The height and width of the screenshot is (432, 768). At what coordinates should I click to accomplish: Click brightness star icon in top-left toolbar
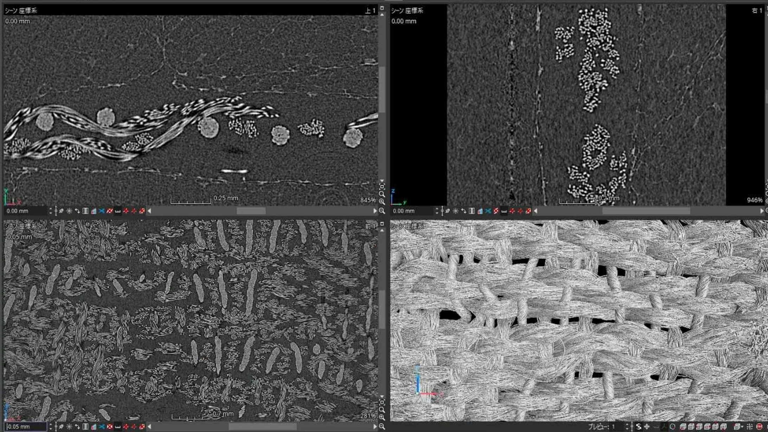69,211
